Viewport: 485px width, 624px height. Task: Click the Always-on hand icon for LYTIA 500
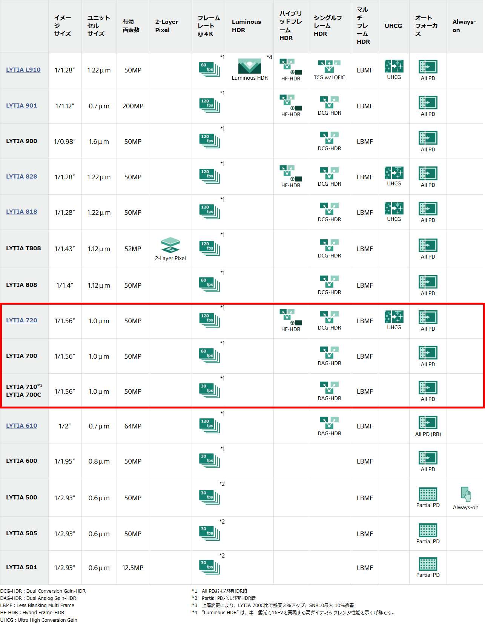[x=466, y=494]
